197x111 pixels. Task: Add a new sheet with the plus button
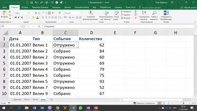click(52, 100)
